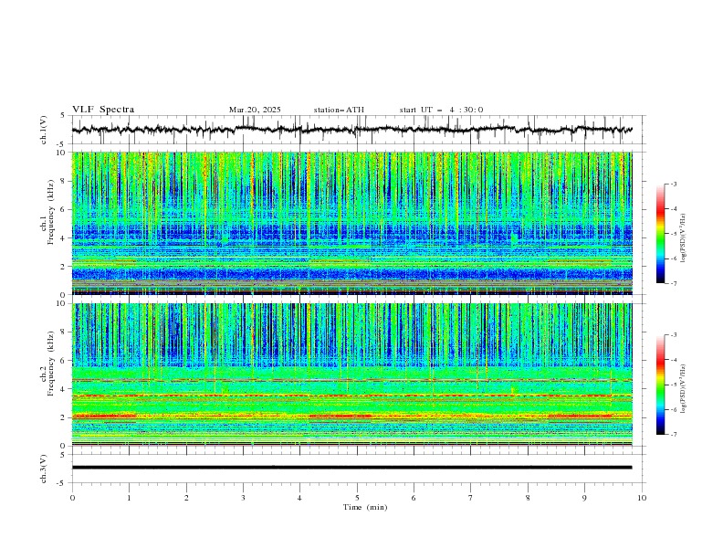Click the time axis tick label "8"
The width and height of the screenshot is (723, 559).
tap(528, 498)
